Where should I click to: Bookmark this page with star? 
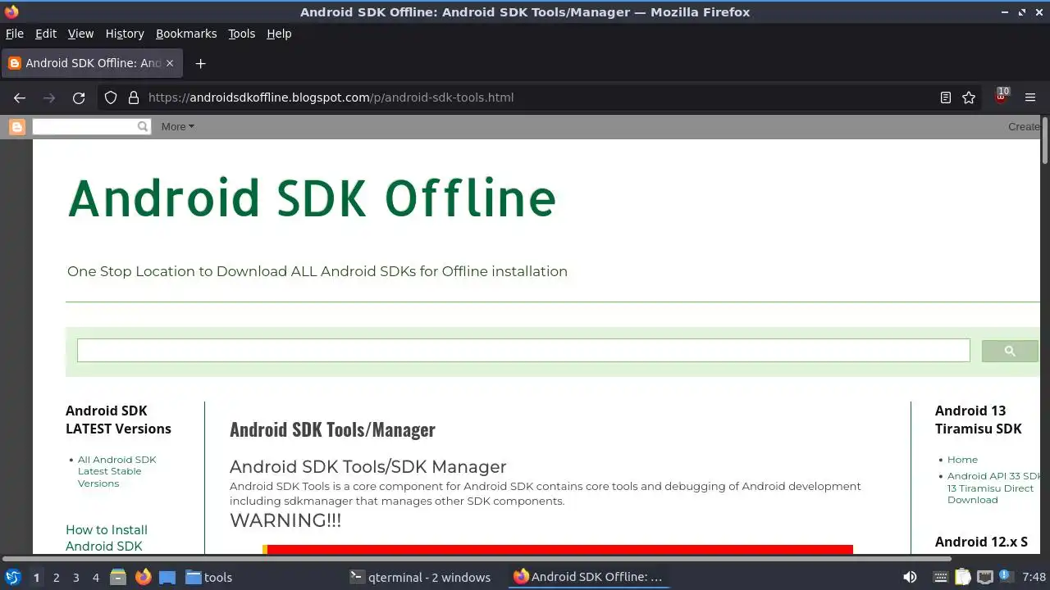[x=969, y=98]
